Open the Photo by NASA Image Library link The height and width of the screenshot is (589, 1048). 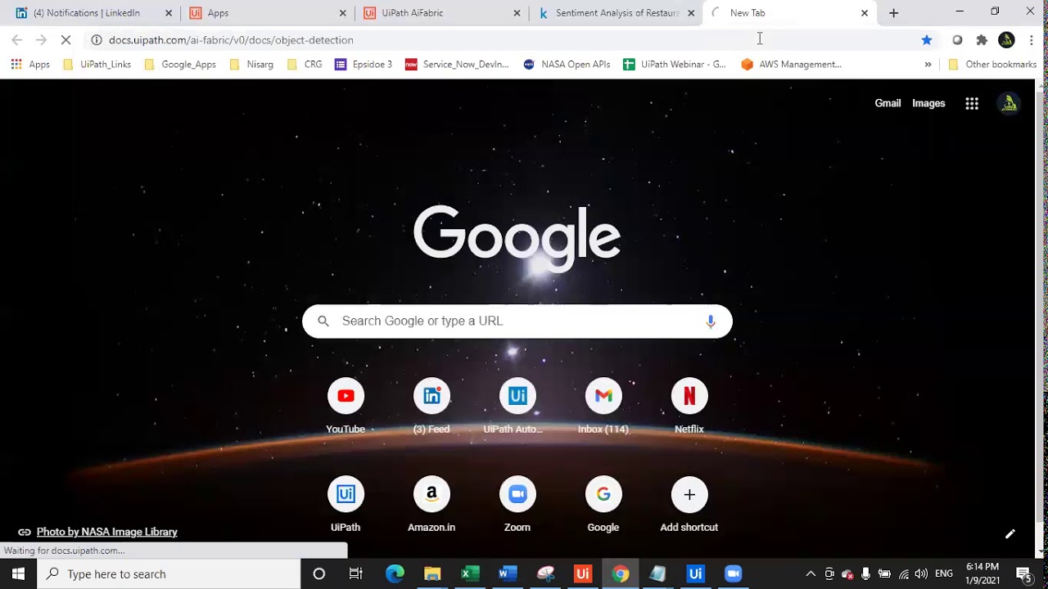click(x=106, y=532)
